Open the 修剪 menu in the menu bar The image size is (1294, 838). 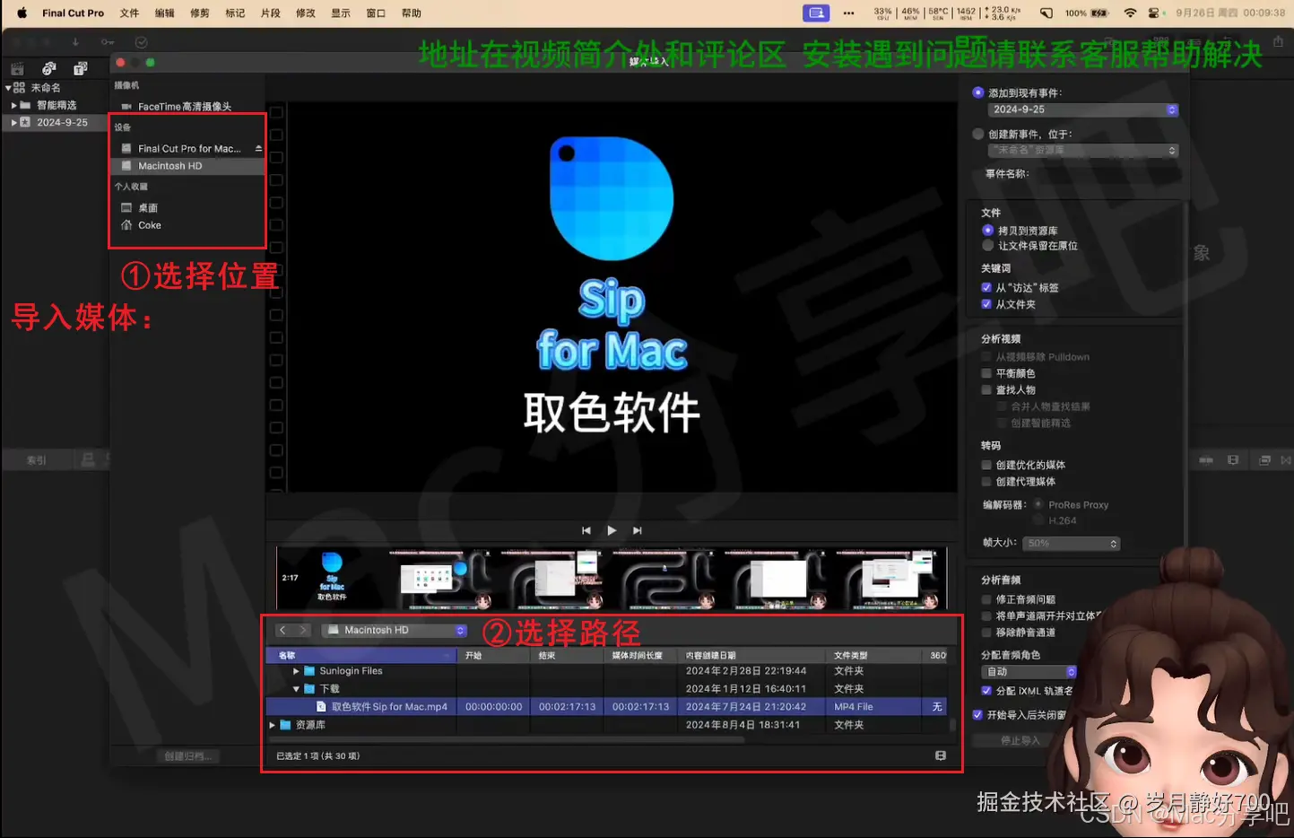[202, 13]
